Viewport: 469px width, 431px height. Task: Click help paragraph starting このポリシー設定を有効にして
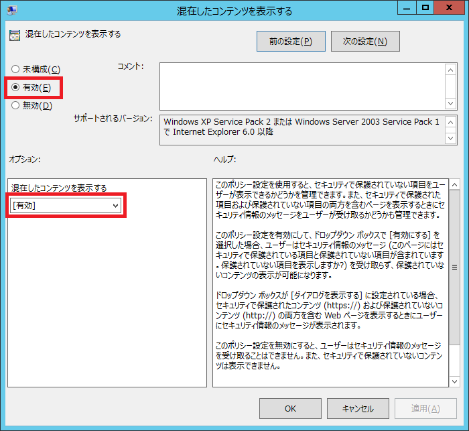tap(330, 255)
